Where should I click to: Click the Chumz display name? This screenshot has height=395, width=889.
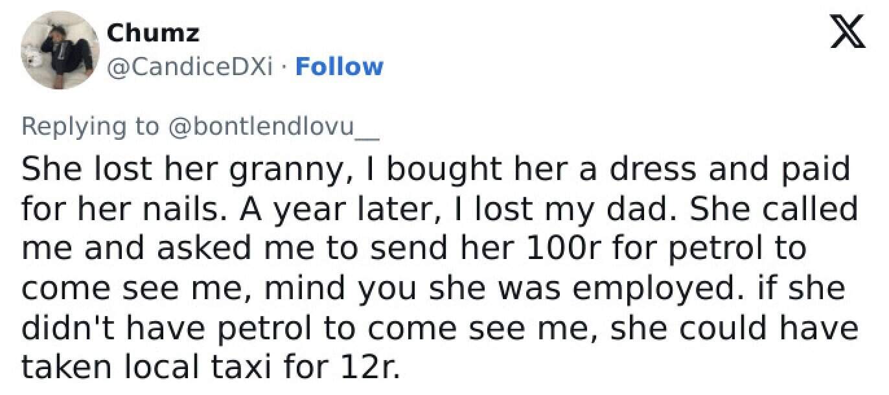point(153,33)
